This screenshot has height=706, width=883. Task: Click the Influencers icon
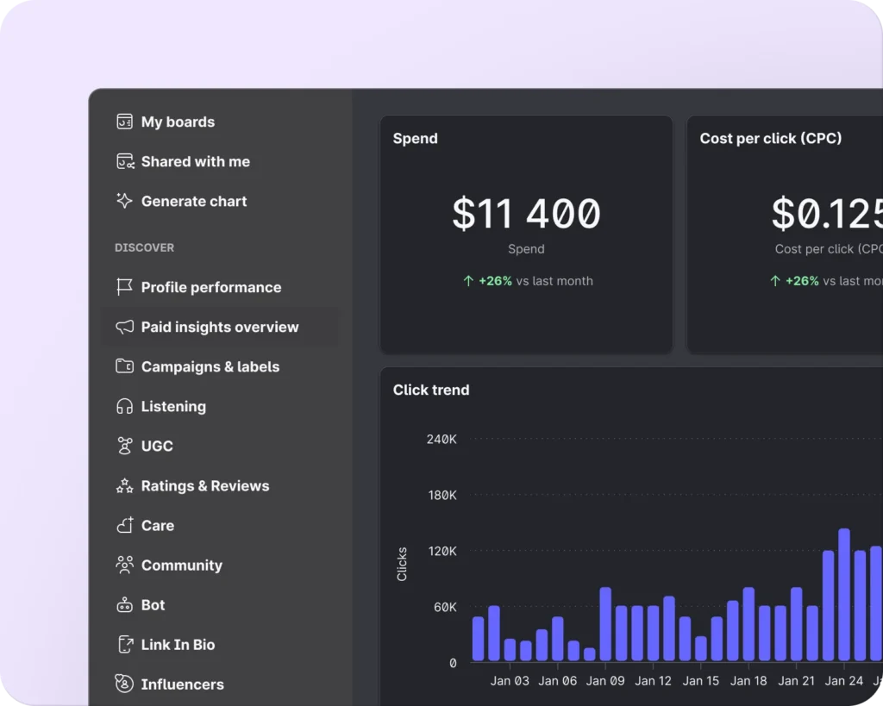tap(124, 684)
